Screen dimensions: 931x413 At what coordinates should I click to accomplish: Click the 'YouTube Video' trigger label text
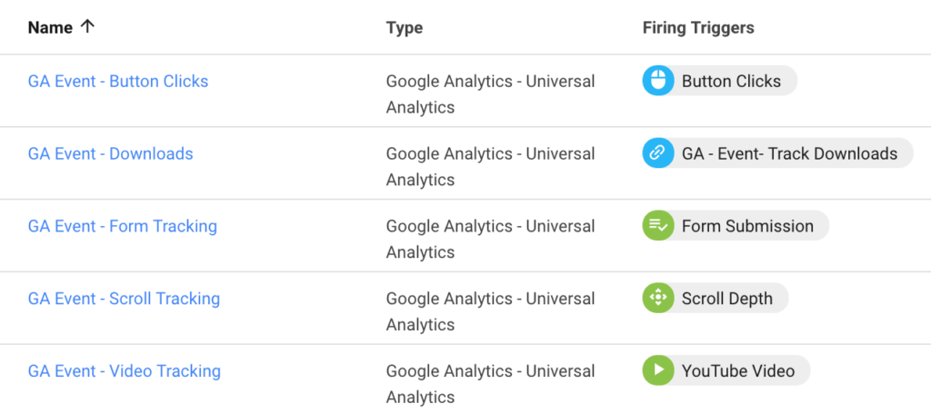coord(738,371)
